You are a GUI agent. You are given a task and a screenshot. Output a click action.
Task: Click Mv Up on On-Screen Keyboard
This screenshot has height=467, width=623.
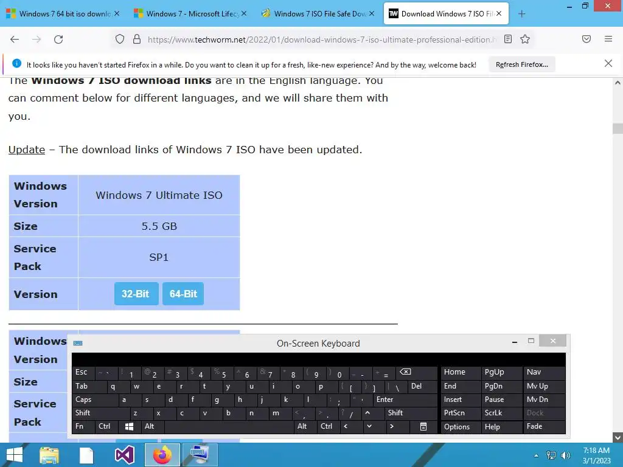pos(544,386)
